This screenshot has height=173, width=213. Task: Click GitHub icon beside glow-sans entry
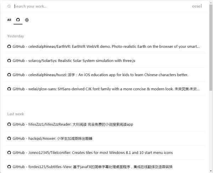[9, 89]
